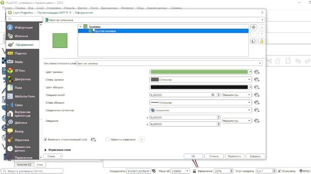Toggle the scale lock icon in status bar

(194, 171)
